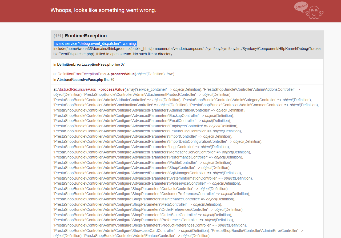This screenshot has width=341, height=238.
Task: Click the 'service_container' array key text
Action: [x=151, y=89]
